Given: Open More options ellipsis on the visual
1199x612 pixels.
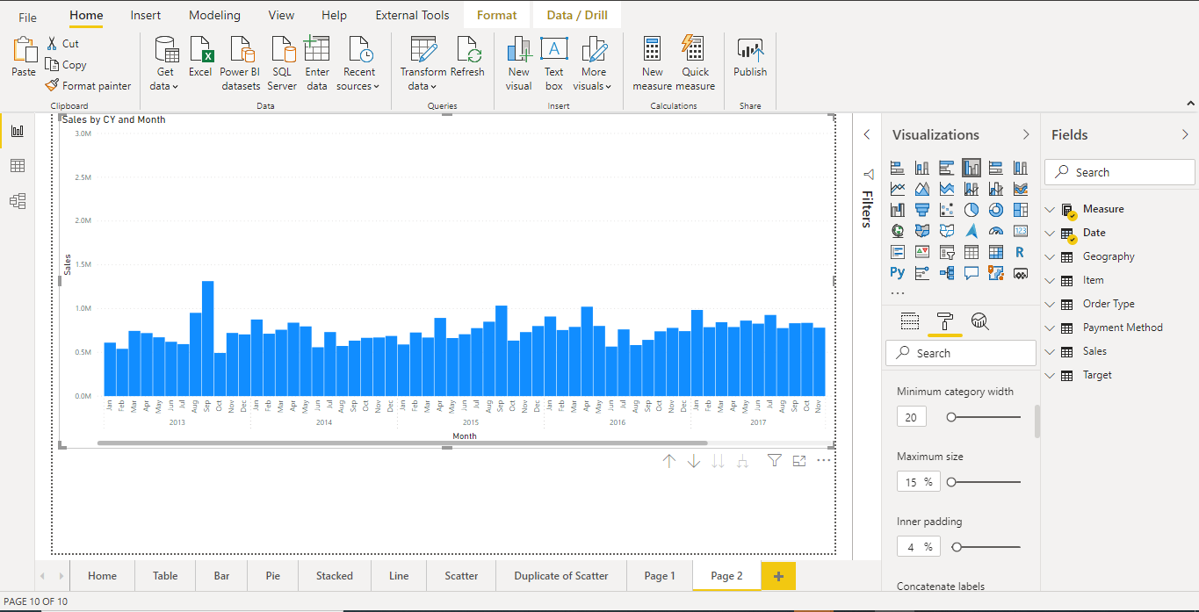Looking at the screenshot, I should click(824, 460).
